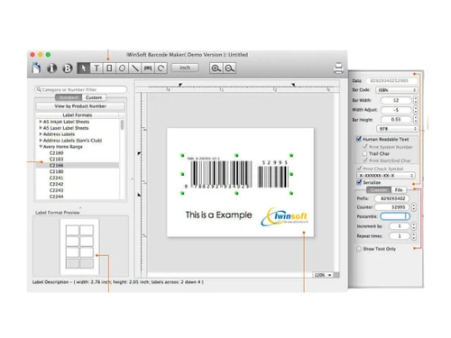
Task: Click View by Product Number button
Action: pos(80,106)
